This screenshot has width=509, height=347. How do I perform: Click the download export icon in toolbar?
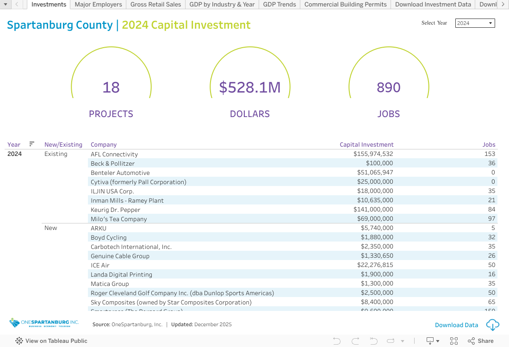pyautogui.click(x=430, y=341)
